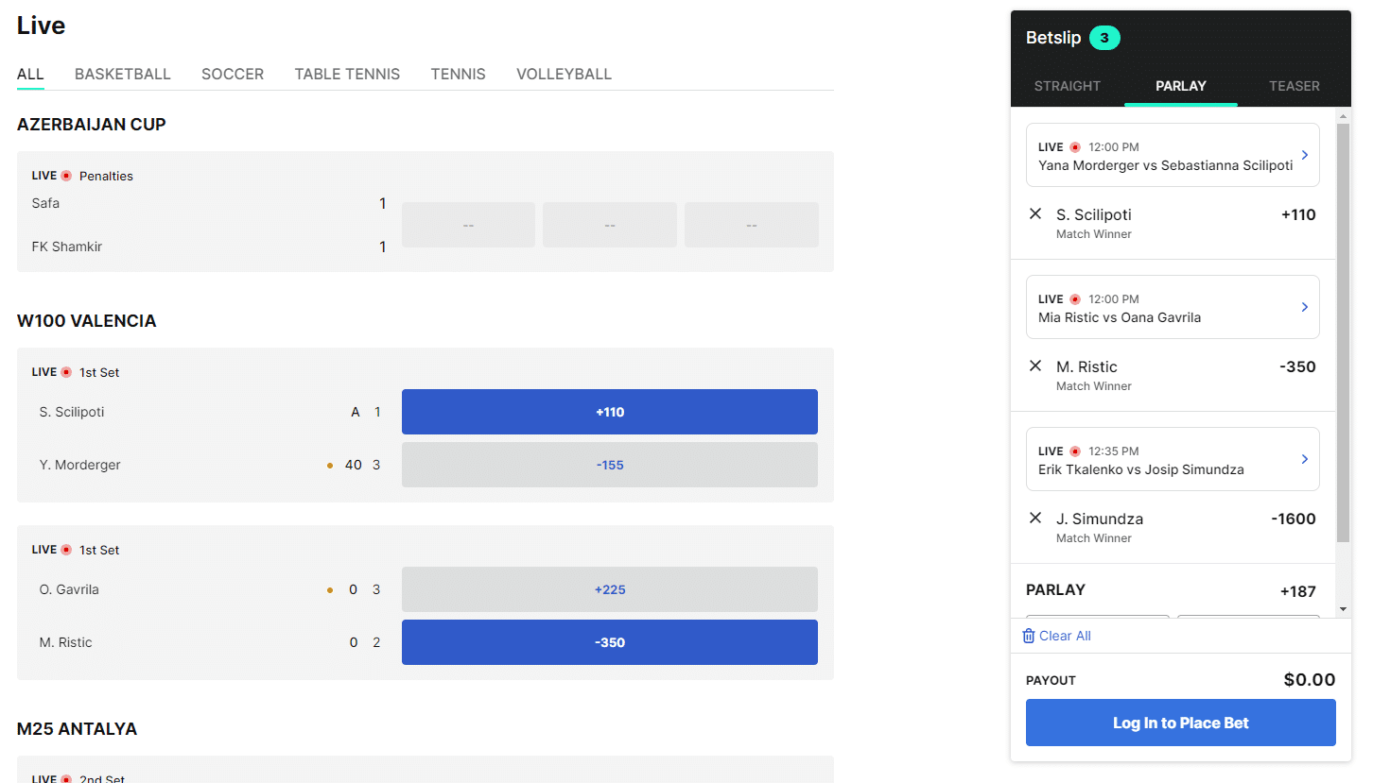Click the serving indicator dot beside Y. Morderger

click(329, 465)
